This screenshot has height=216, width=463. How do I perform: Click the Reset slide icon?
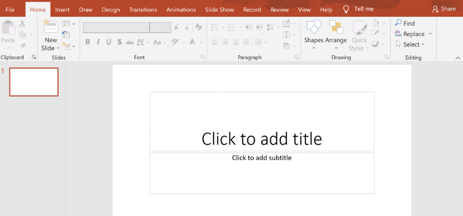(66, 35)
